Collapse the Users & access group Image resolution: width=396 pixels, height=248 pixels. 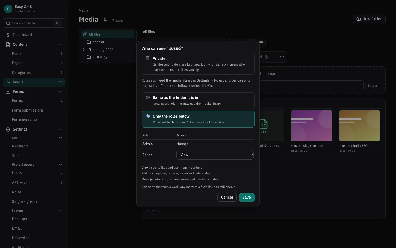tap(61, 165)
